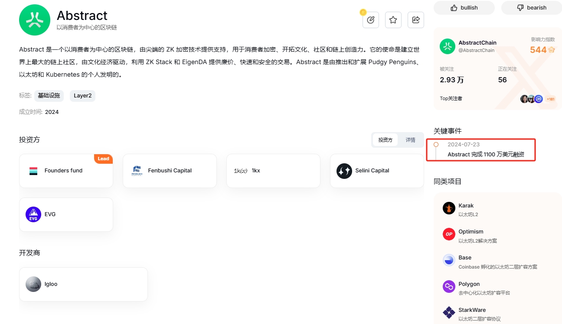The height and width of the screenshot is (324, 562).
Task: Click the 2024-07-23 timeline marker circle
Action: (436, 145)
